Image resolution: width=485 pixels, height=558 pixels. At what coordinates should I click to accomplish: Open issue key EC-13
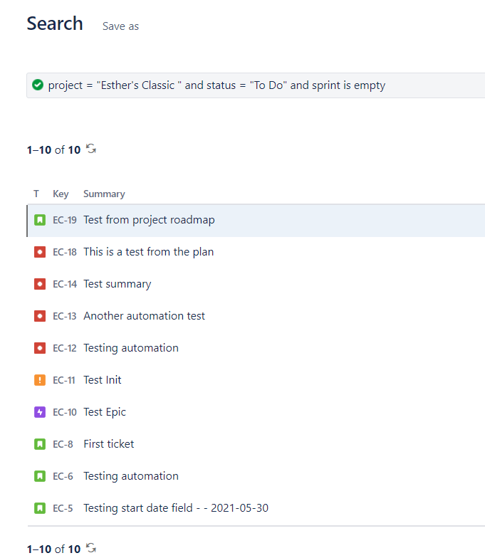pos(65,316)
